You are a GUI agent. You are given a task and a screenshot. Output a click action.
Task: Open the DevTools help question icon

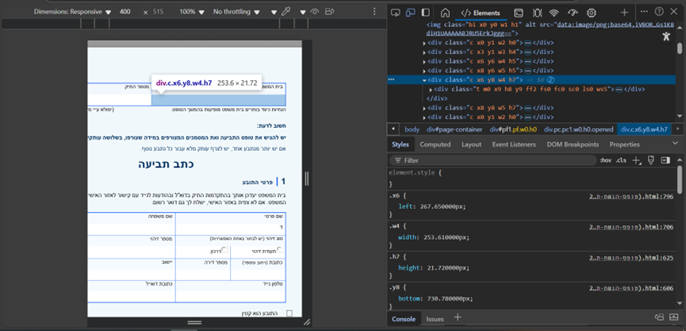point(659,12)
